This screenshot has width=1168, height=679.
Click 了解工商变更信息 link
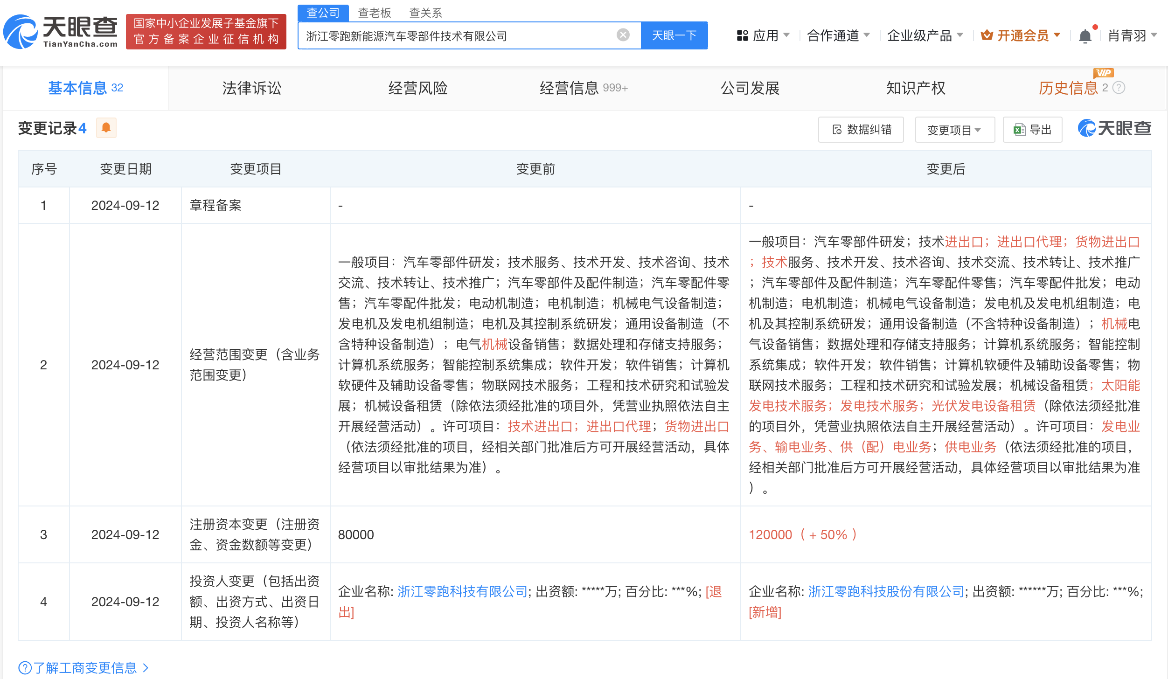[x=85, y=668]
